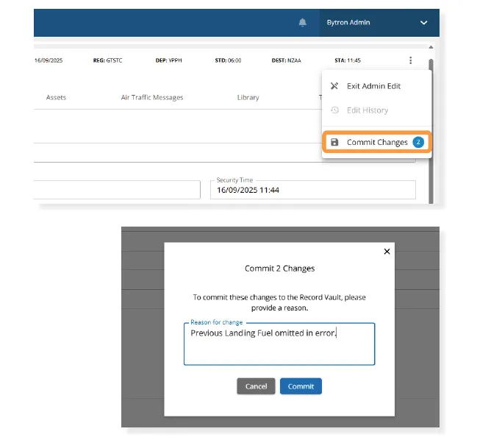This screenshot has width=477, height=437.
Task: Choose Exit Admin Edit from the menu
Action: click(x=373, y=86)
